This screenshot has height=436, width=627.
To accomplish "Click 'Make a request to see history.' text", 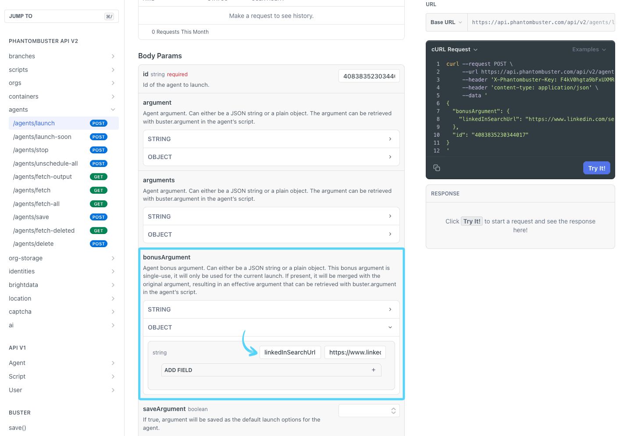I will [x=271, y=16].
